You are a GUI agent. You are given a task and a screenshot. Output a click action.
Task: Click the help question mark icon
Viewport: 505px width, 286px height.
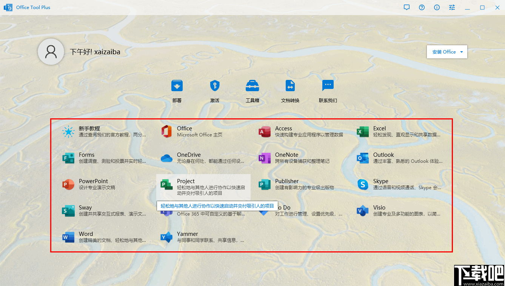click(x=422, y=7)
